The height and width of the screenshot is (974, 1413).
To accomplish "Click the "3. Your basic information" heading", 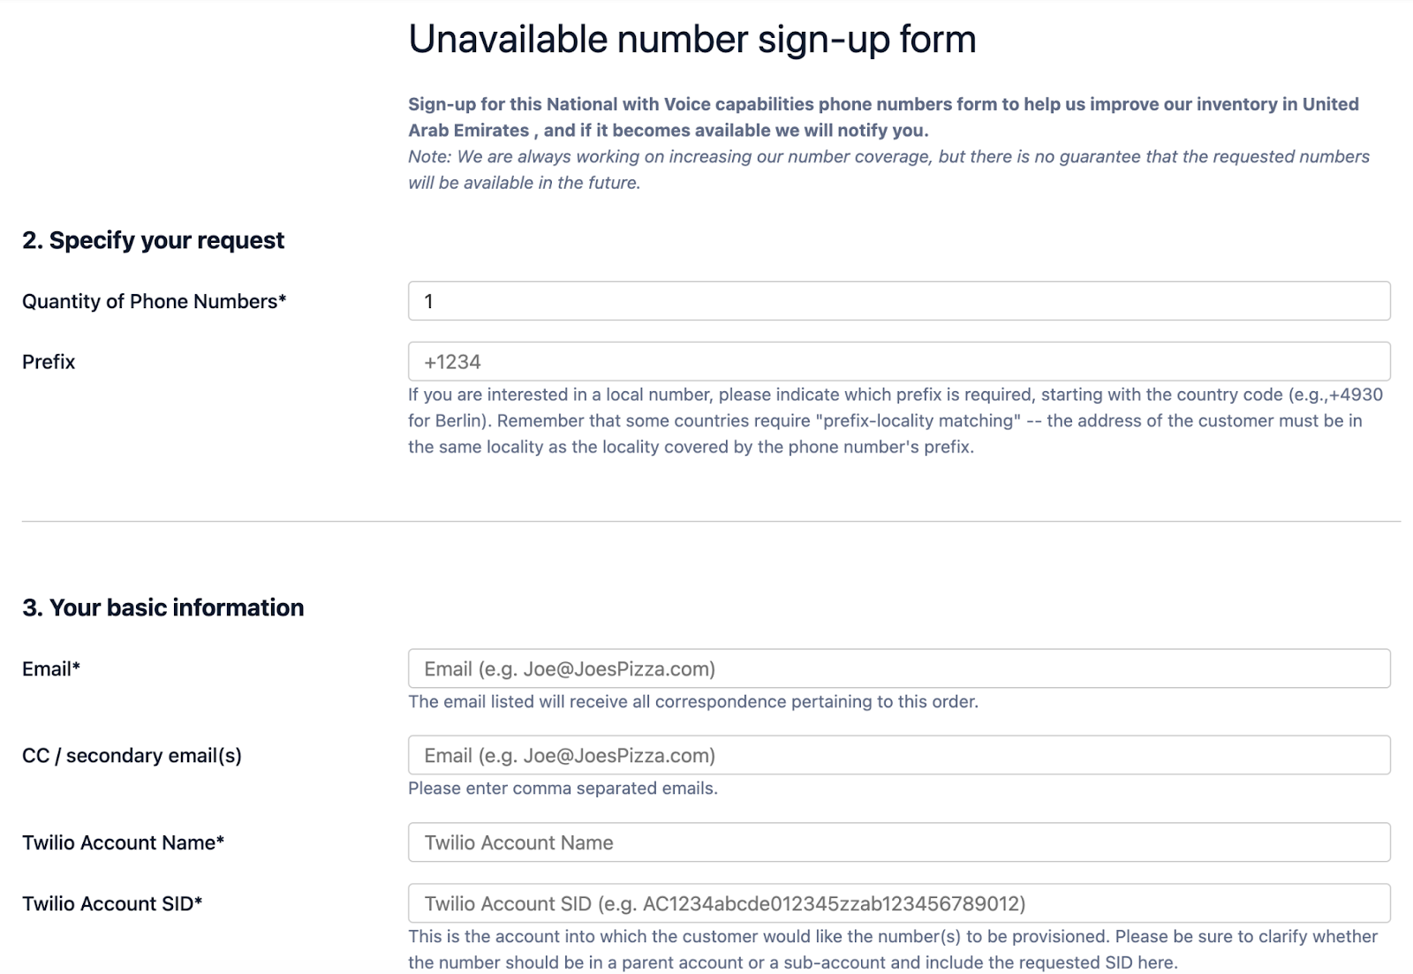I will (x=163, y=608).
